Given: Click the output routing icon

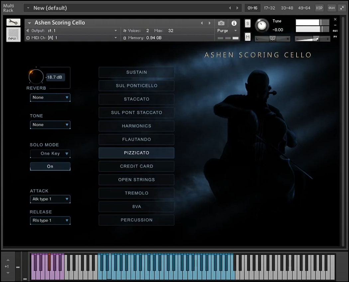Looking at the screenshot, I should point(28,31).
